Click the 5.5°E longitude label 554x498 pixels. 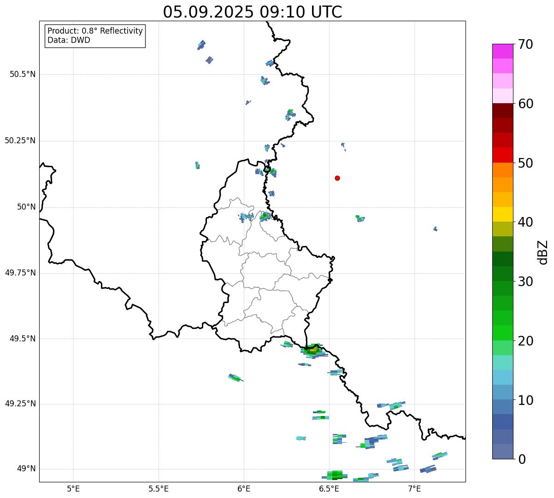pyautogui.click(x=159, y=489)
